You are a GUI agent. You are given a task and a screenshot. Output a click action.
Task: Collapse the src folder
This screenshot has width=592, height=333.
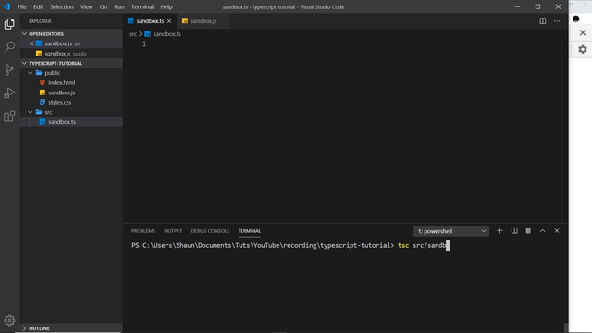click(x=31, y=112)
